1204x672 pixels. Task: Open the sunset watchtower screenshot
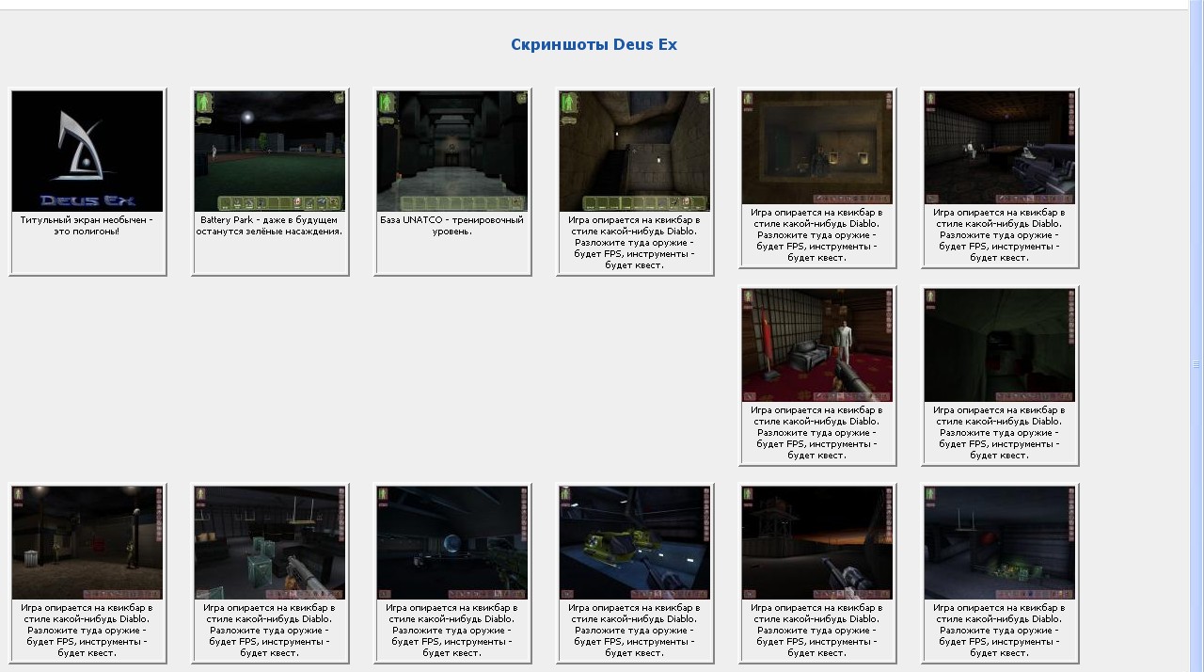pos(817,543)
